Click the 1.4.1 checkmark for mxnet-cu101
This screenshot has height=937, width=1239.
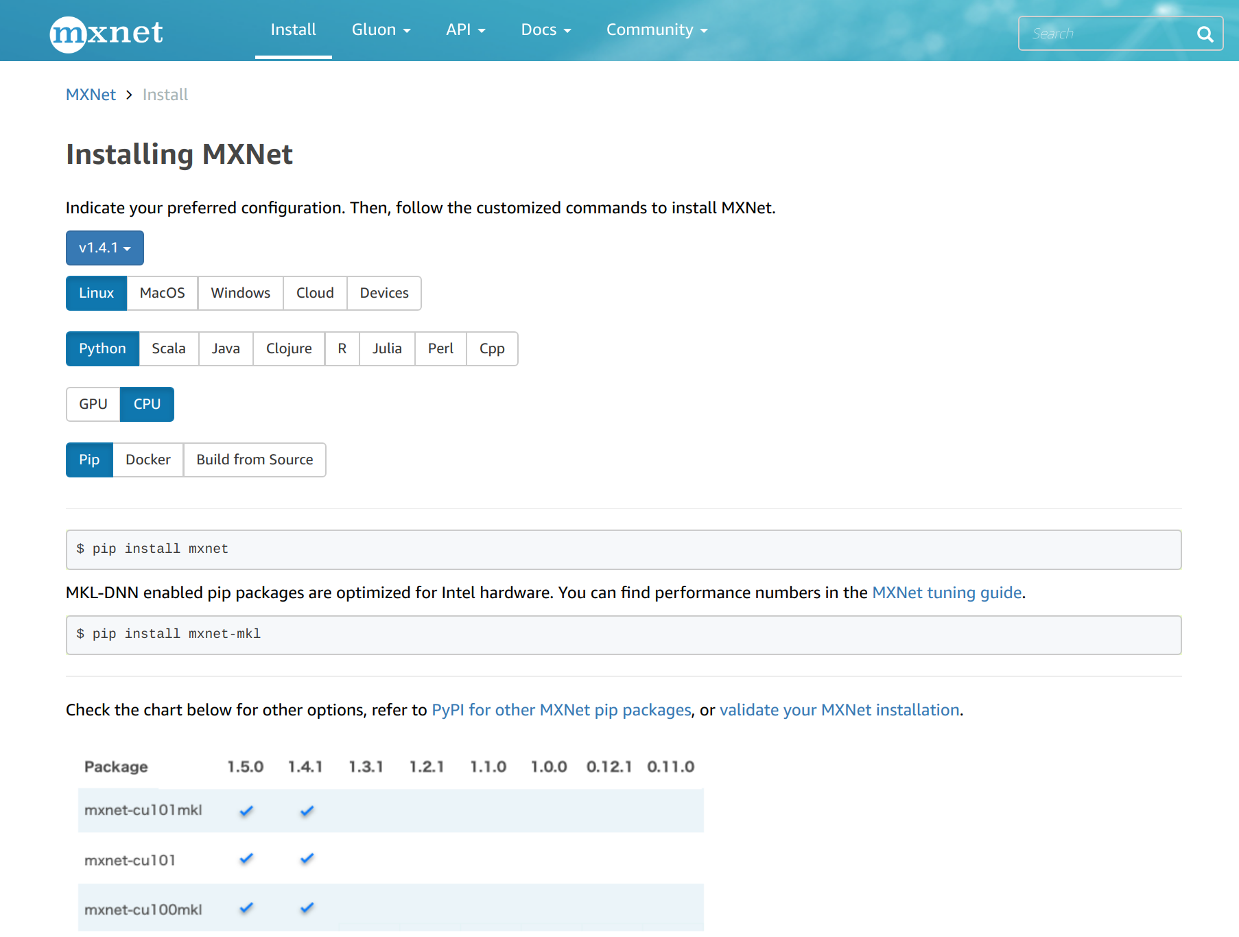click(x=307, y=858)
